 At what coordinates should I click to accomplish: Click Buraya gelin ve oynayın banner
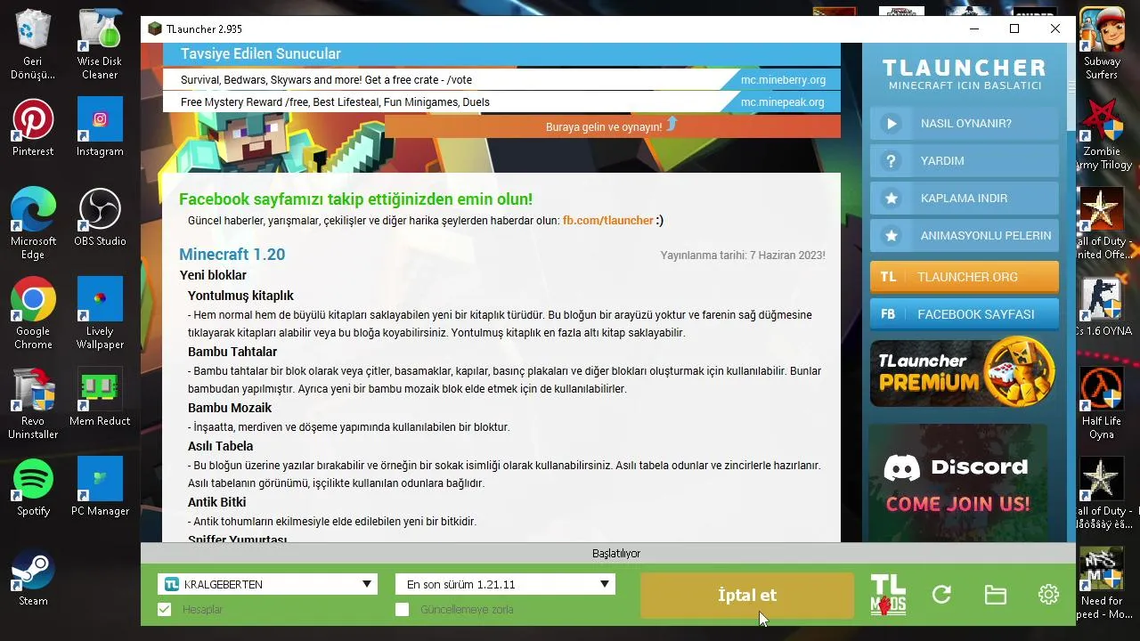click(x=613, y=126)
